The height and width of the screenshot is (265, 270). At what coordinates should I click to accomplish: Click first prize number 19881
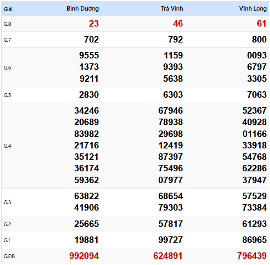86,240
